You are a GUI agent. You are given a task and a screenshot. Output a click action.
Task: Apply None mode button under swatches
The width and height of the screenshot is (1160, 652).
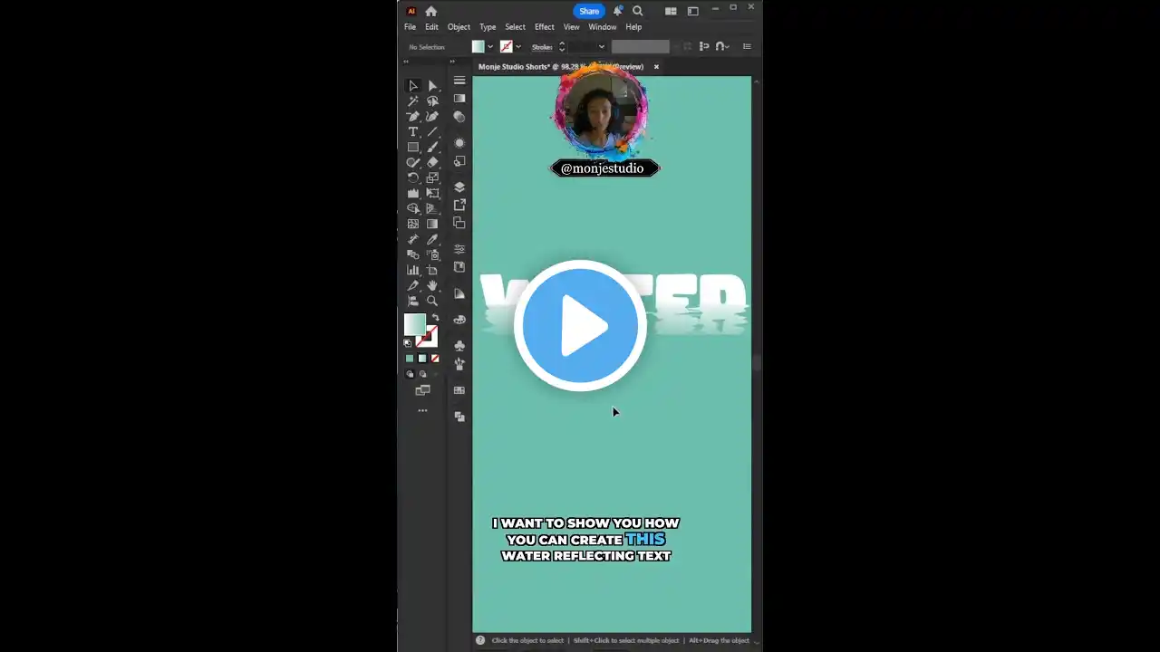click(x=435, y=359)
